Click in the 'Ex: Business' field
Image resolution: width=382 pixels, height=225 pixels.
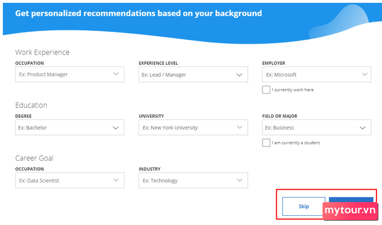(317, 127)
